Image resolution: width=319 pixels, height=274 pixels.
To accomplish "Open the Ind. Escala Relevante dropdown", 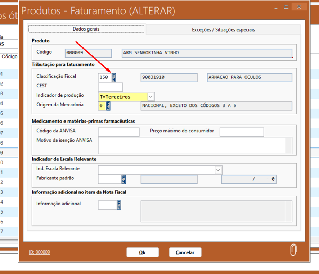I will pyautogui.click(x=218, y=170).
